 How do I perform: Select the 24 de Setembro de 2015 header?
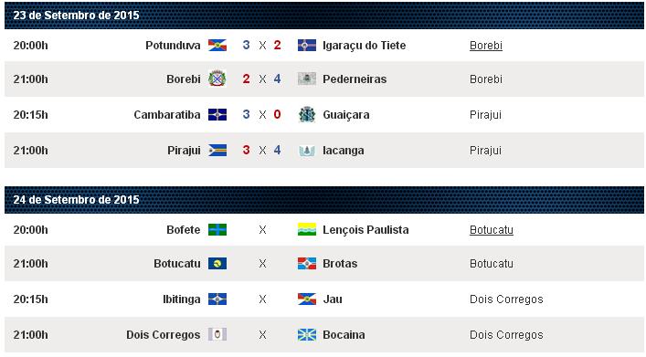tap(323, 200)
